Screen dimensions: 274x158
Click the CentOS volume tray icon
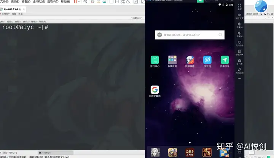click(x=268, y=14)
